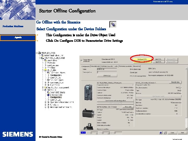Select the Overview tree item
This screenshot has height=141, width=188.
[x=51, y=63]
